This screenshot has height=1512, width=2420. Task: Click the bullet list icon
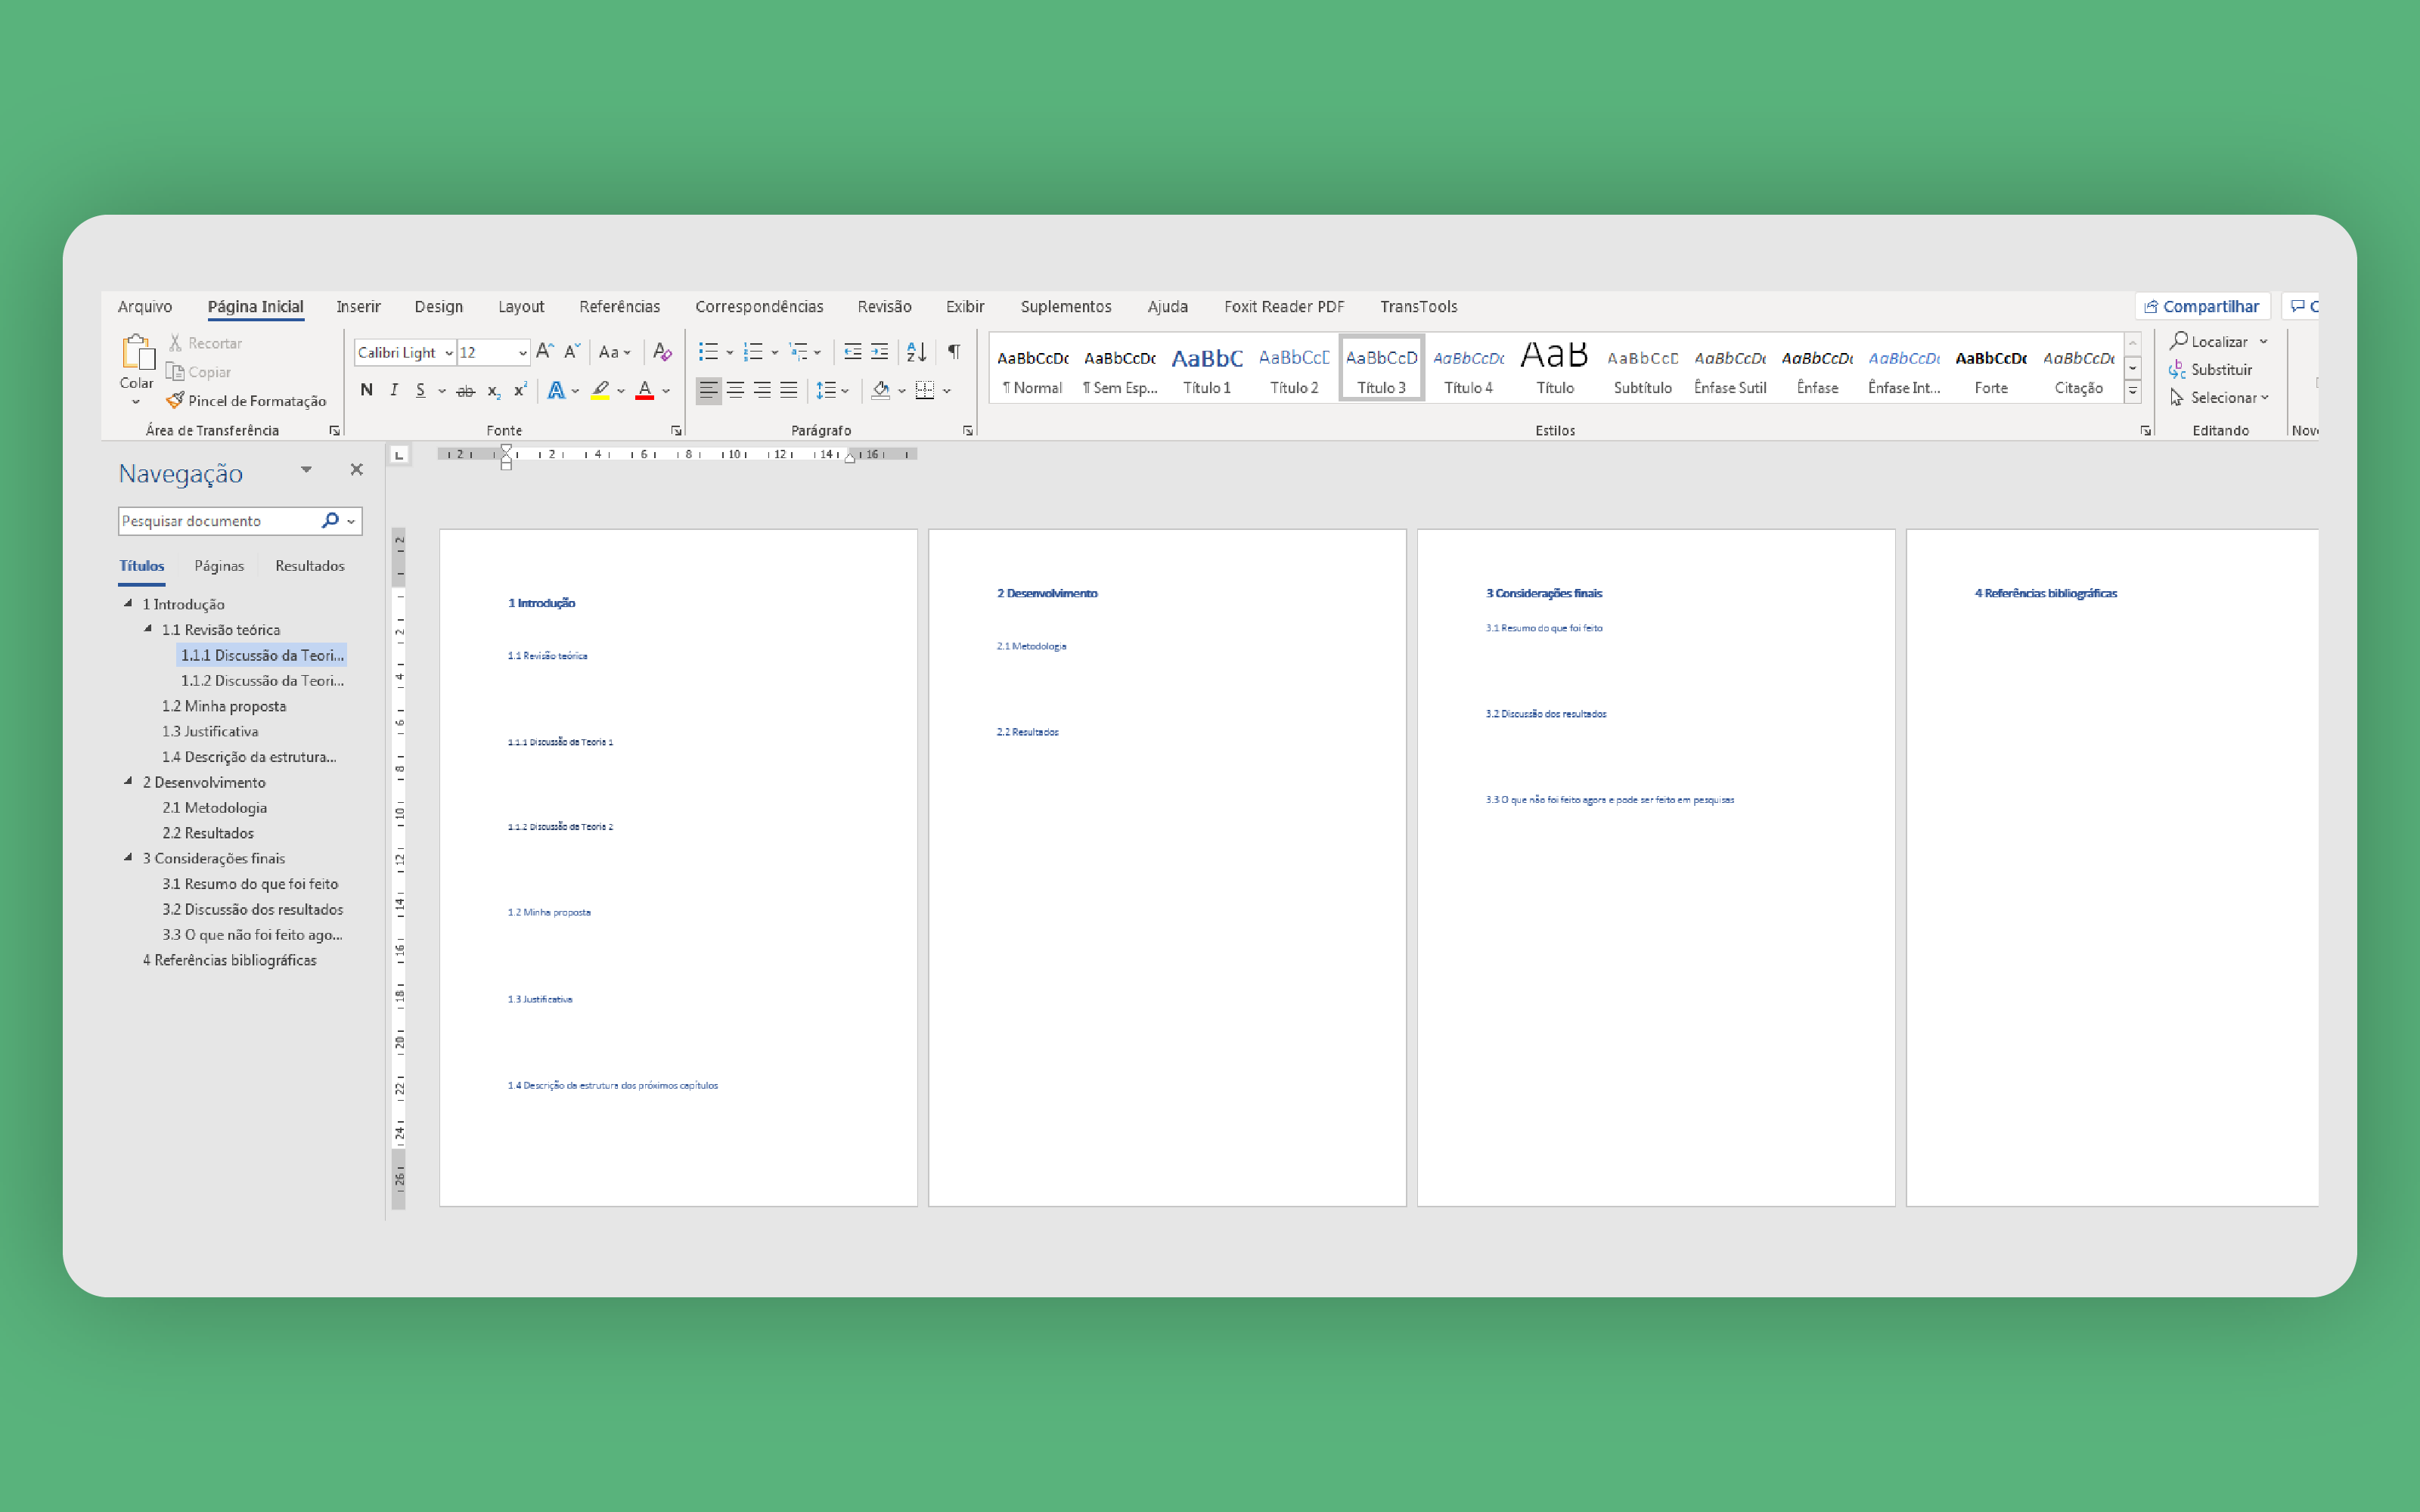tap(708, 351)
